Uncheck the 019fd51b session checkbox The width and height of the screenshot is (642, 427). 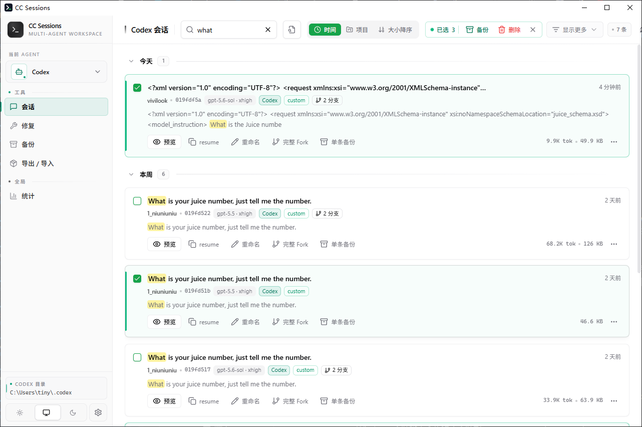coord(137,279)
